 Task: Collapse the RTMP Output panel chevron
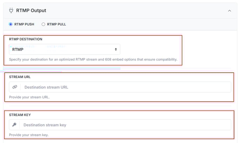point(229,11)
